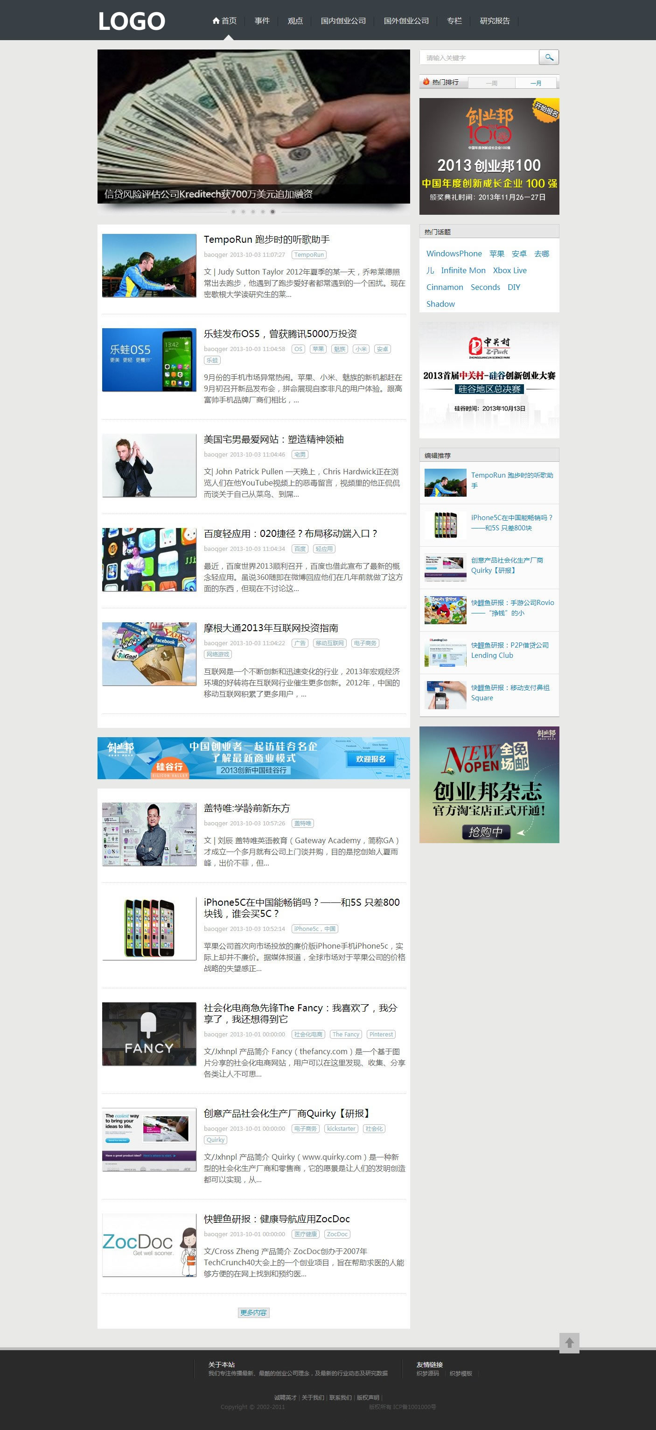Click the LOGO in the header
The width and height of the screenshot is (656, 1430).
point(132,21)
